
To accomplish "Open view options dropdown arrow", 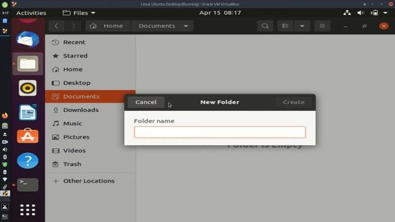I will coord(302,26).
